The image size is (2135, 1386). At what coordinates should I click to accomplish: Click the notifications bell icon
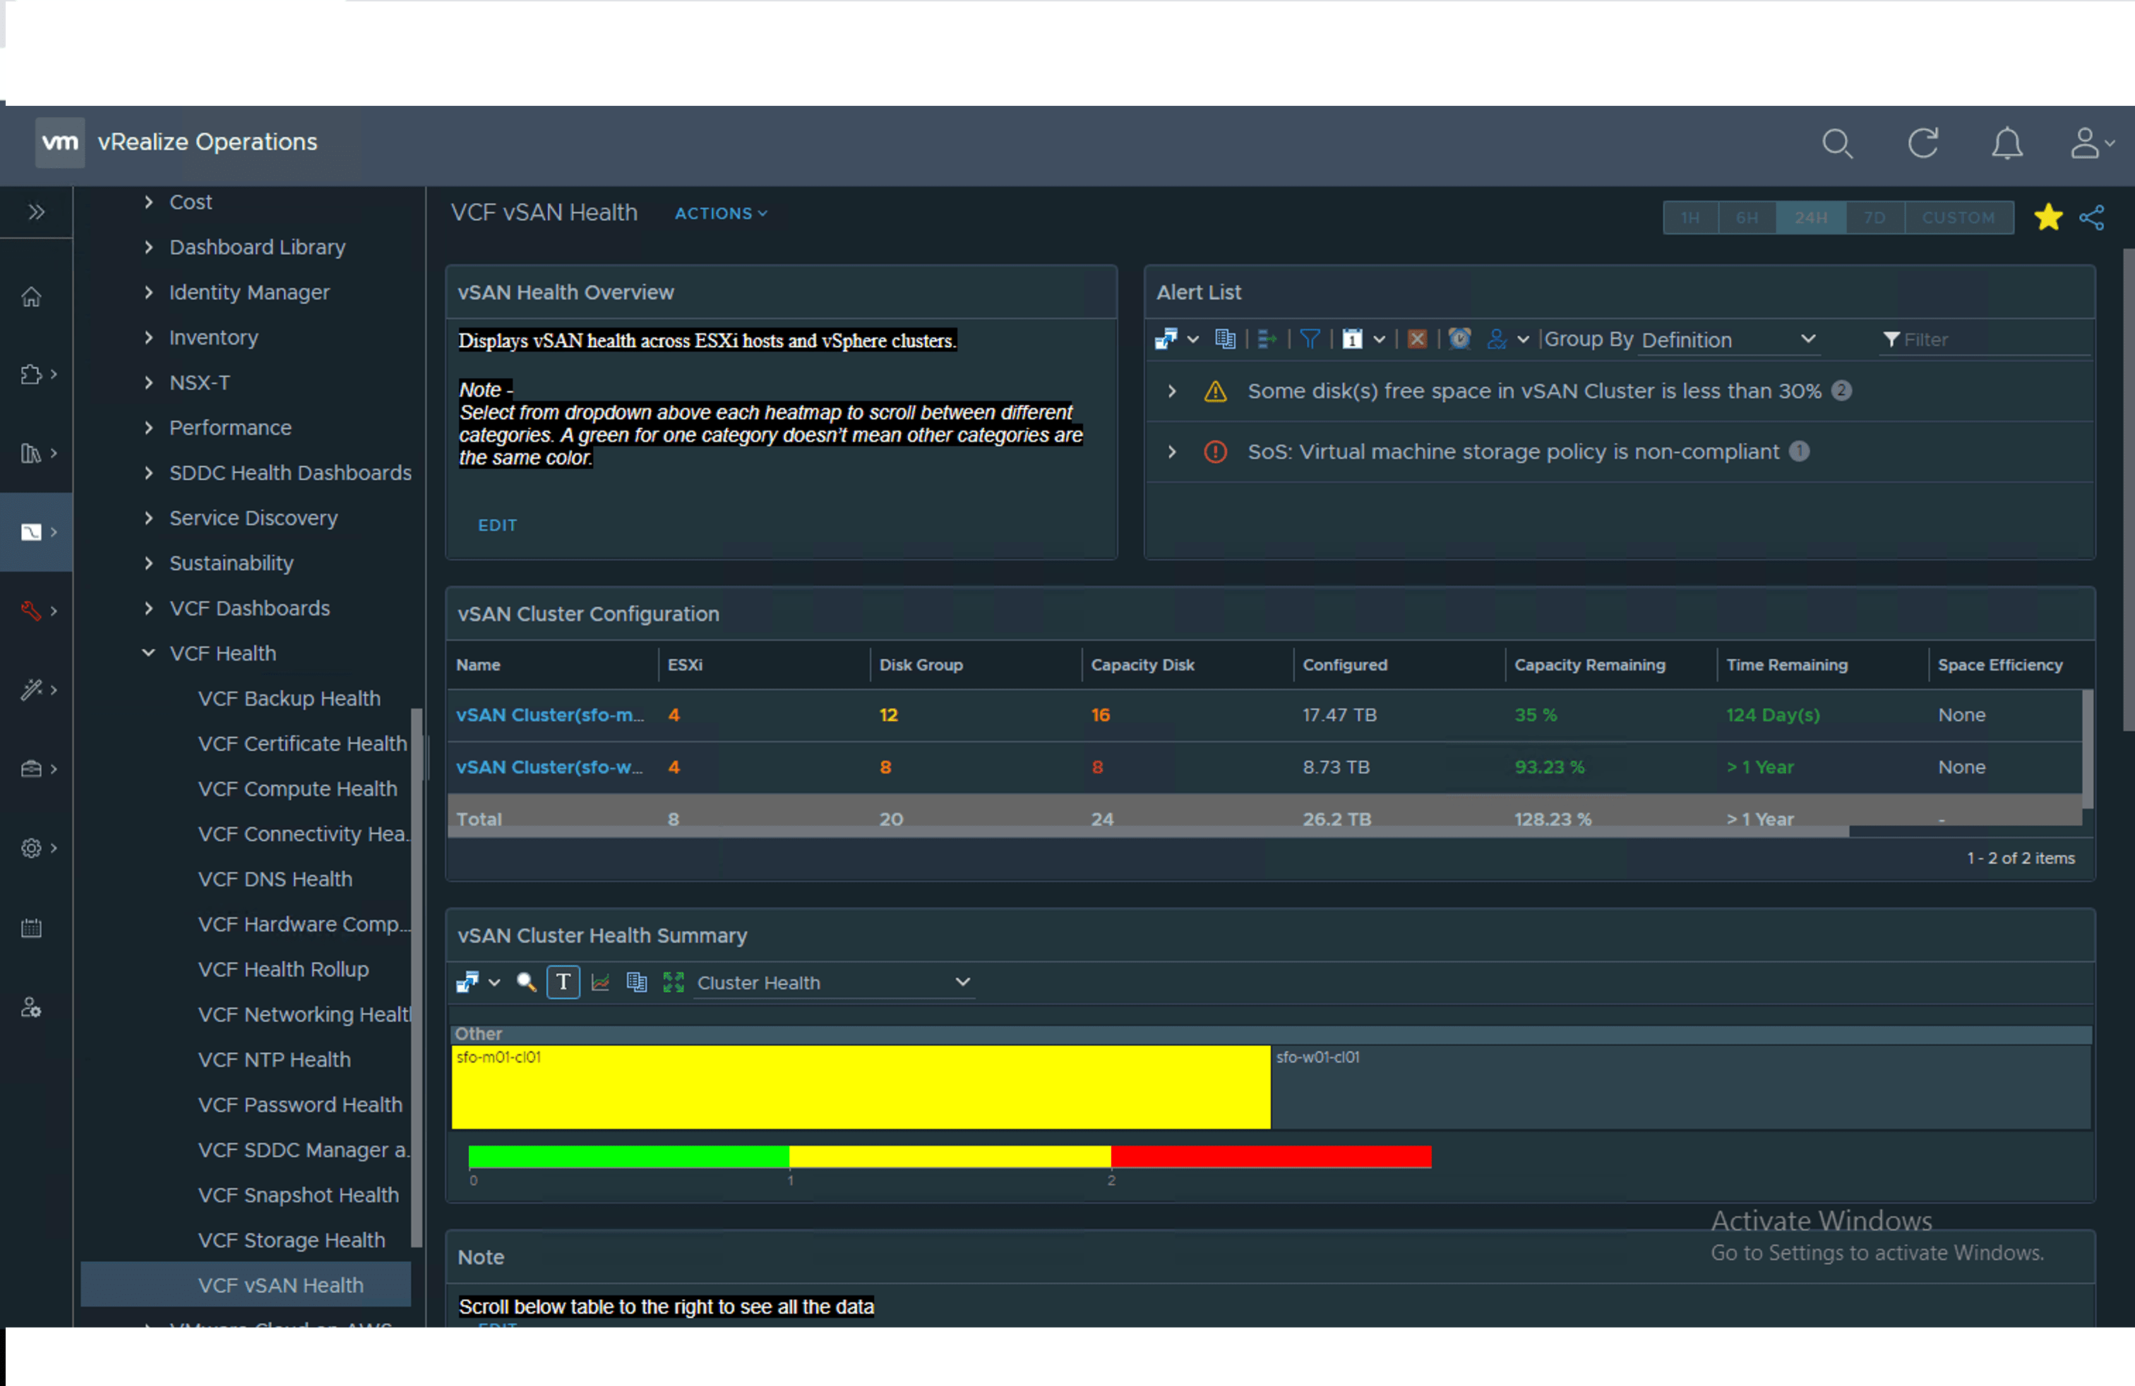tap(2007, 143)
